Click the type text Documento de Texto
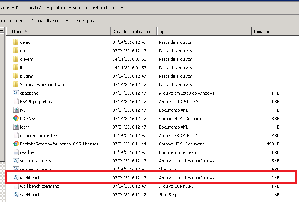Viewport: 299px width, 202px height. tap(178, 152)
